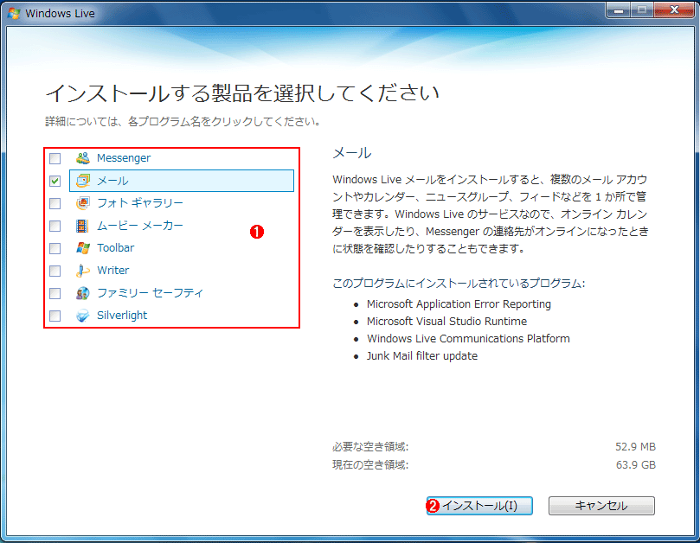Screen dimensions: 700x543
Task: Click the インストール(I) button
Action: point(479,506)
